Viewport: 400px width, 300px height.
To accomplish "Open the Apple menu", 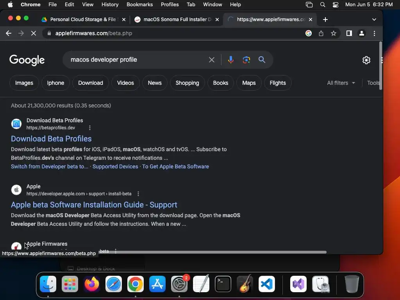I will pyautogui.click(x=10, y=5).
